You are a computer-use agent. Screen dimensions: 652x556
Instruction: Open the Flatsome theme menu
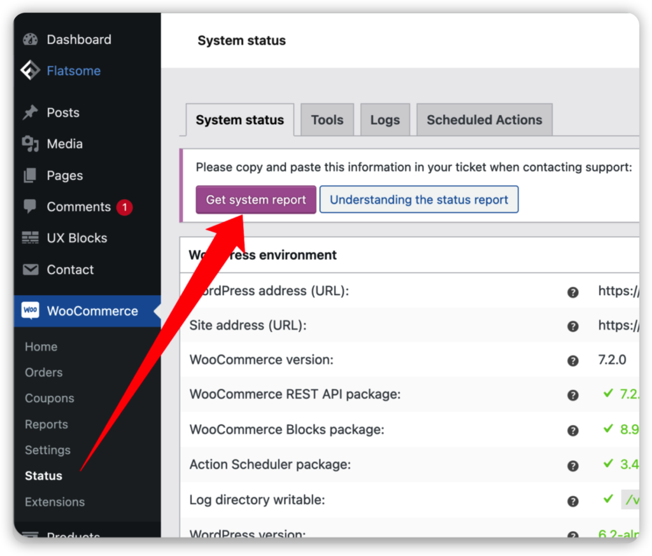(74, 71)
